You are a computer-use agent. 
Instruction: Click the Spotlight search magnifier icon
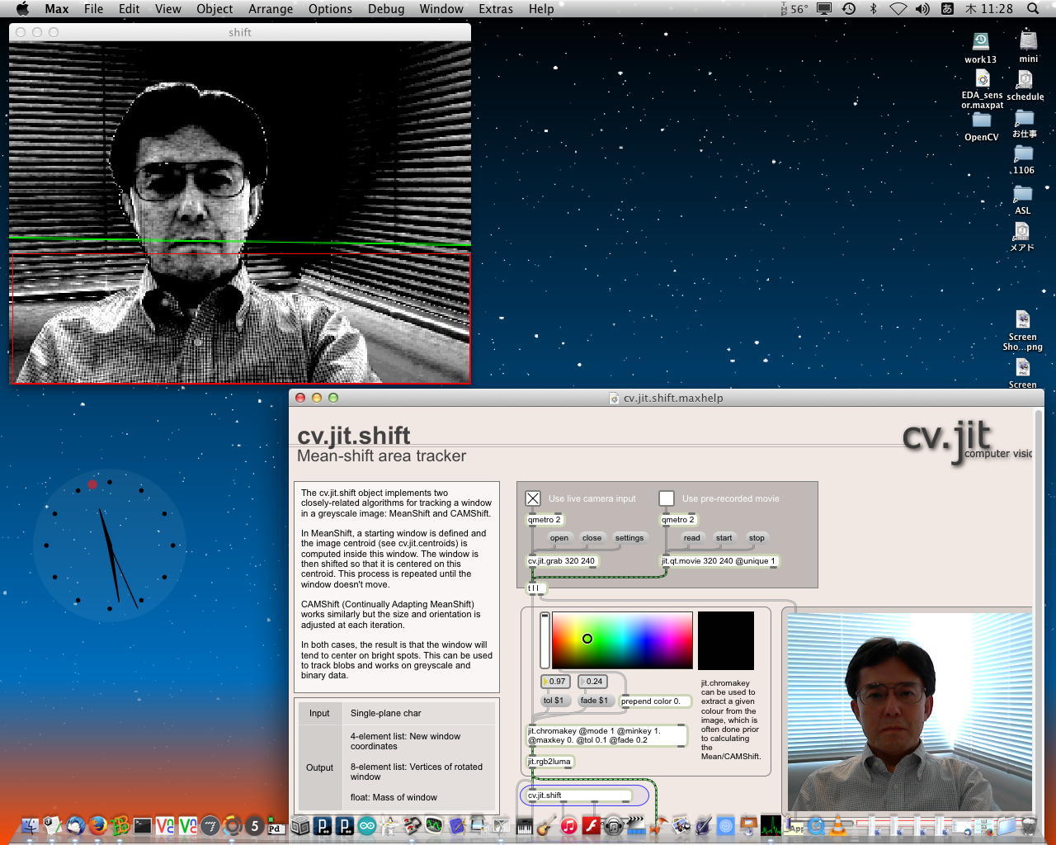[1032, 9]
